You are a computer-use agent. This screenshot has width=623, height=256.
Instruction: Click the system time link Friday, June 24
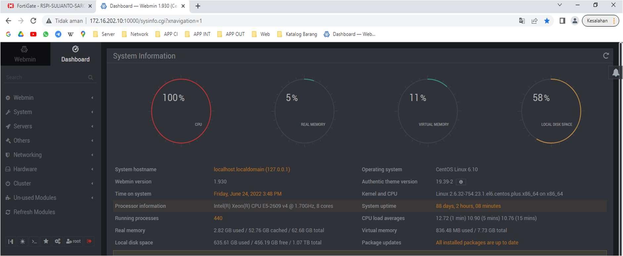point(247,194)
